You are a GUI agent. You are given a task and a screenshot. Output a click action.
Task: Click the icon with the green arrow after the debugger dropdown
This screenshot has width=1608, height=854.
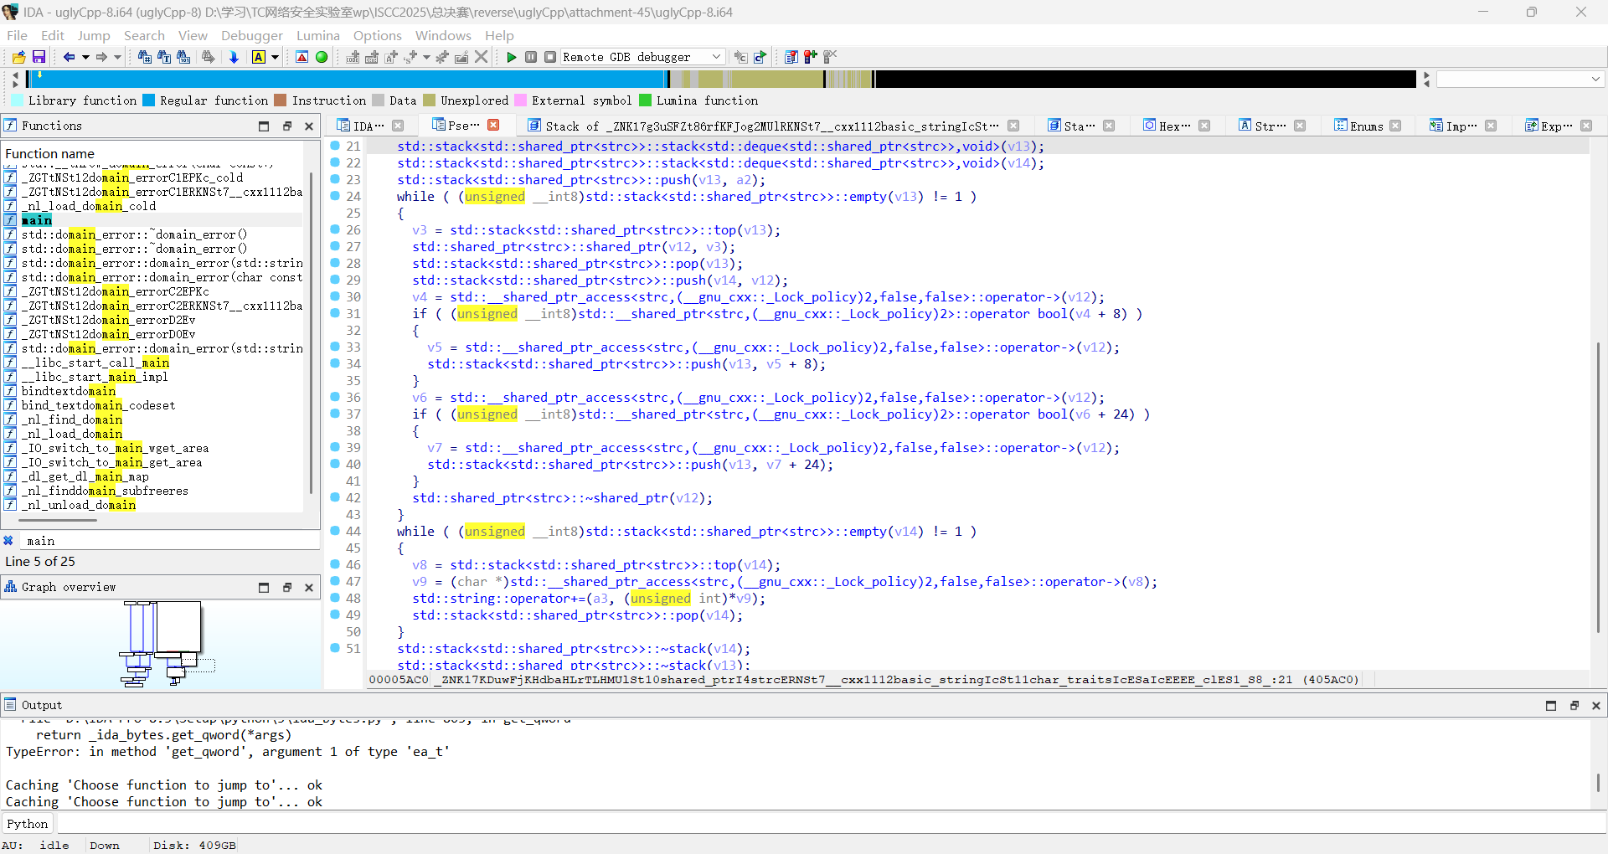pos(760,57)
